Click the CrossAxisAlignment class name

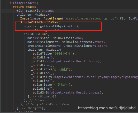[x=80, y=46]
